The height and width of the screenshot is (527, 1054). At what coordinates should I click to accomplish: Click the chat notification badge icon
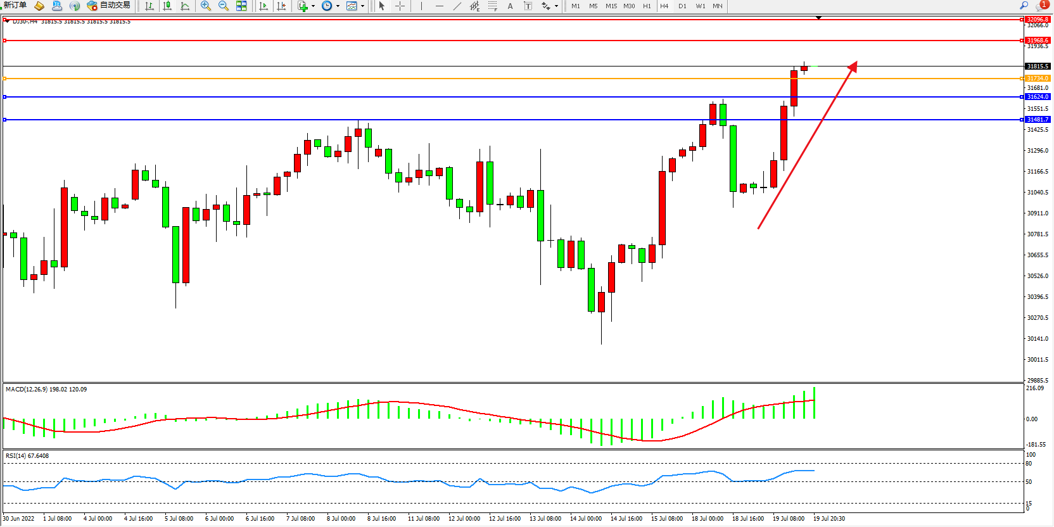tap(1042, 5)
